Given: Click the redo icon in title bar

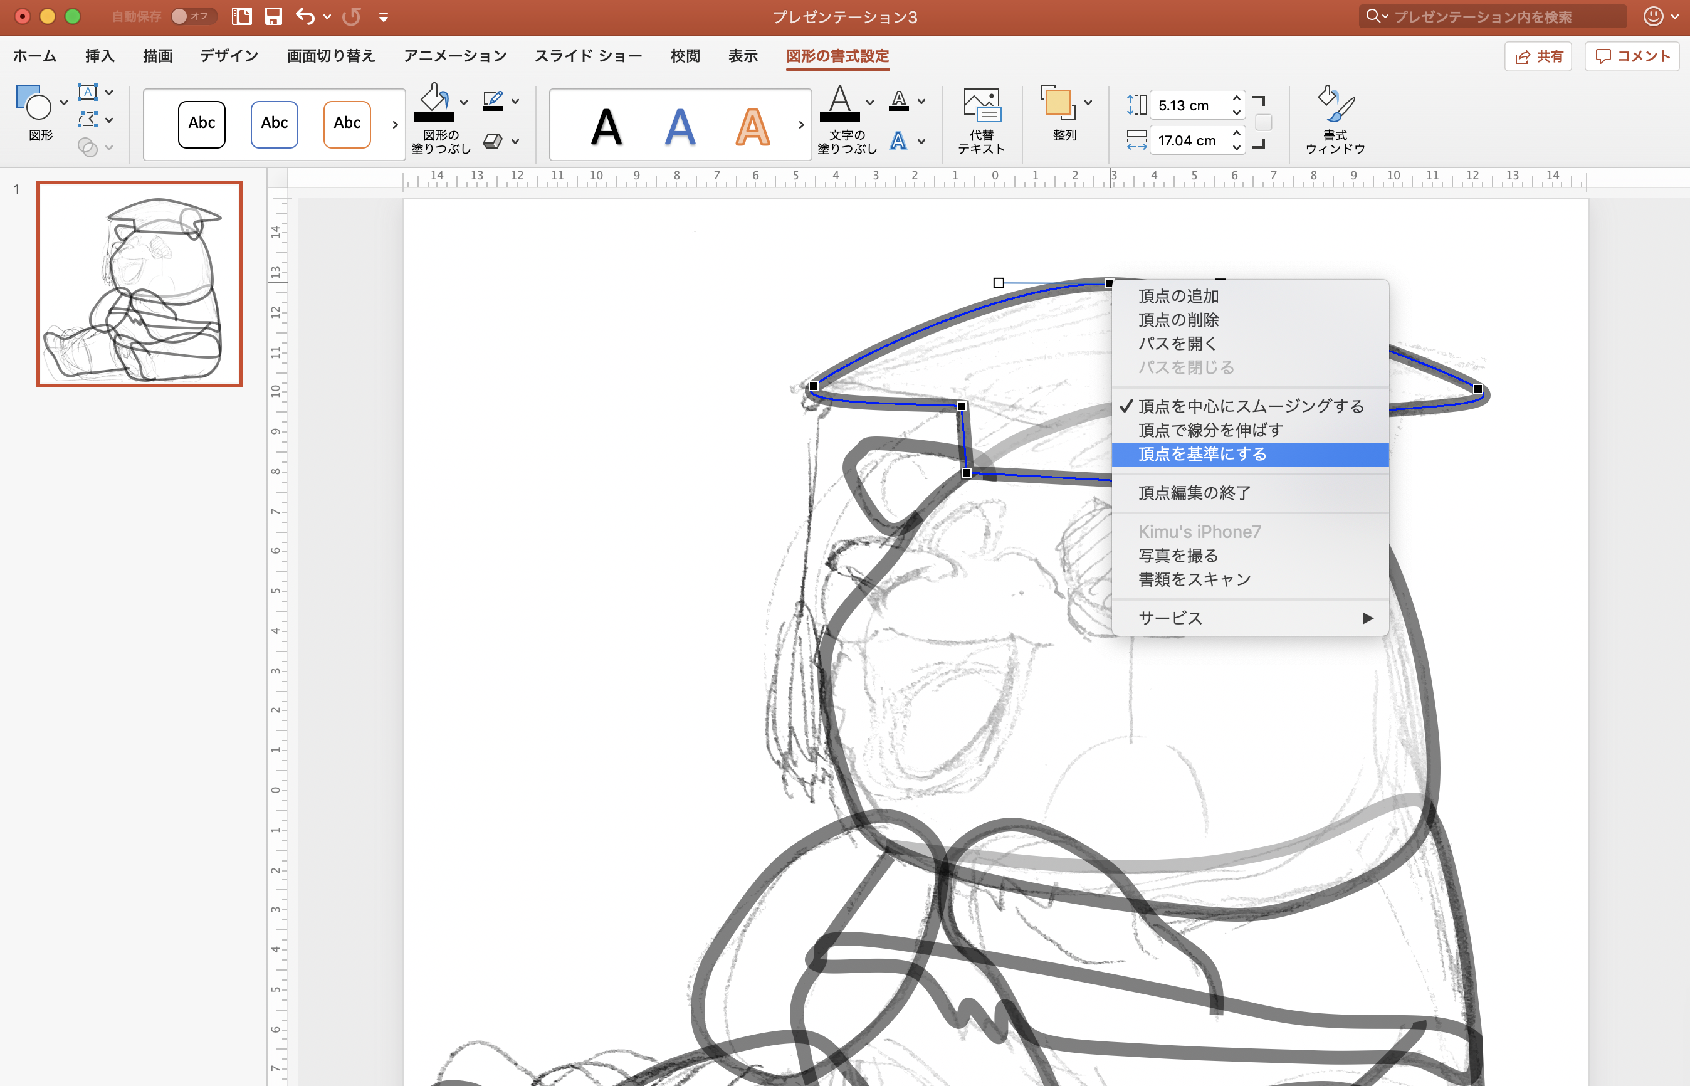Looking at the screenshot, I should [351, 16].
